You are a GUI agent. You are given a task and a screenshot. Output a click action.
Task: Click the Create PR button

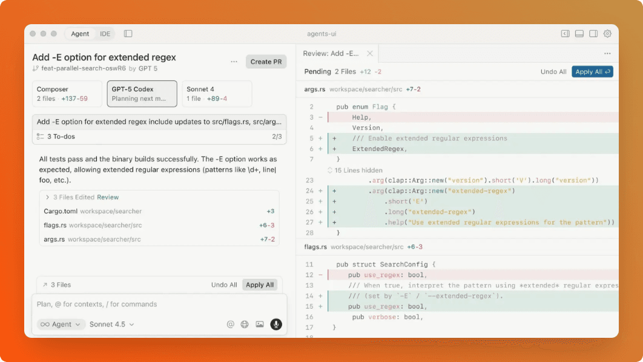[x=266, y=61]
